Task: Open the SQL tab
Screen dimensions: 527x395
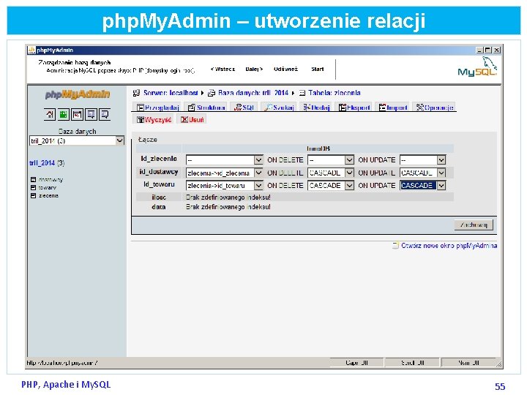Action: point(244,108)
